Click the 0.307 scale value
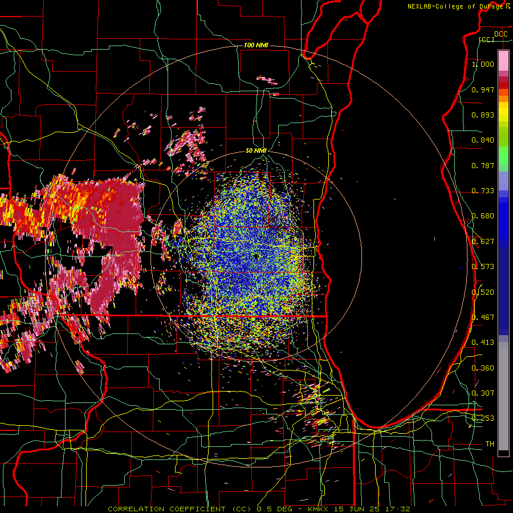Image resolution: width=513 pixels, height=513 pixels. (483, 393)
